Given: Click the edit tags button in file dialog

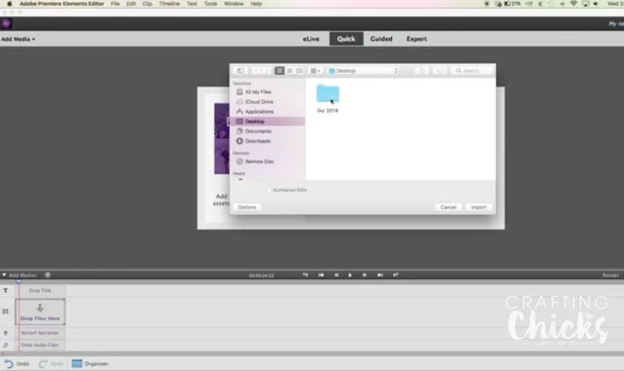Looking at the screenshot, I should pos(439,71).
